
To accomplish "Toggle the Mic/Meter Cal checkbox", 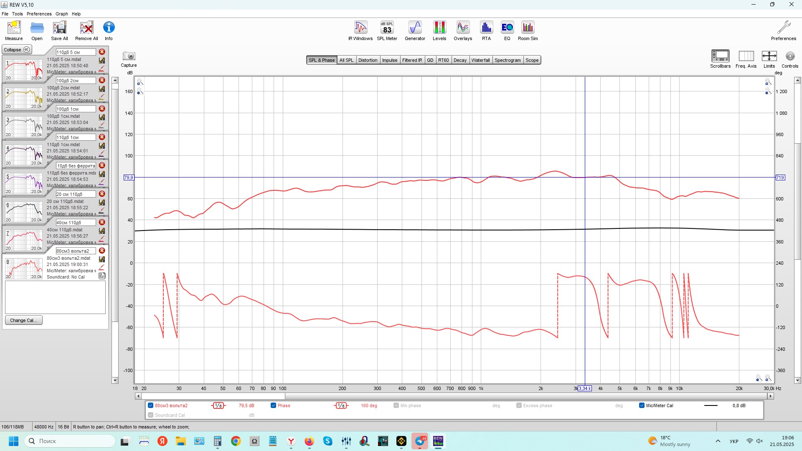I will point(642,405).
